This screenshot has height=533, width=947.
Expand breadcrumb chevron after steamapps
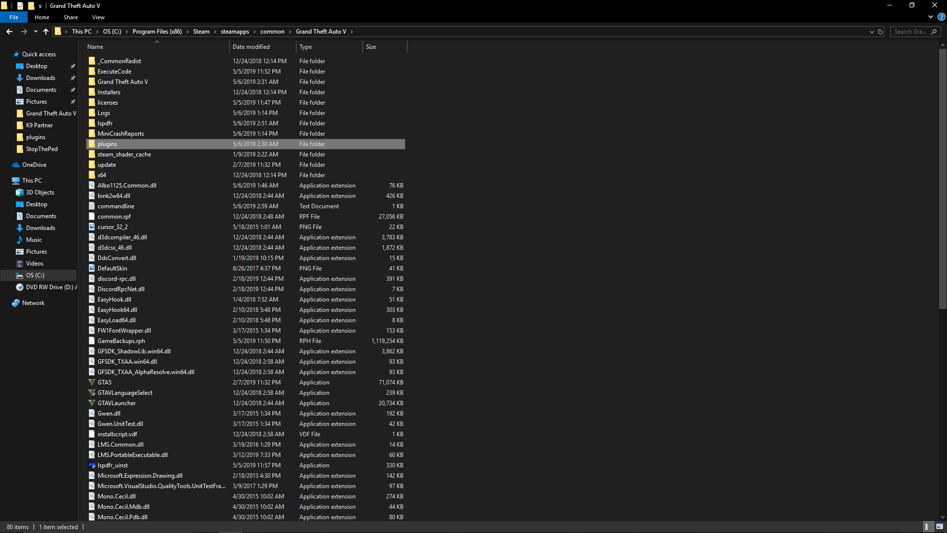pos(255,32)
